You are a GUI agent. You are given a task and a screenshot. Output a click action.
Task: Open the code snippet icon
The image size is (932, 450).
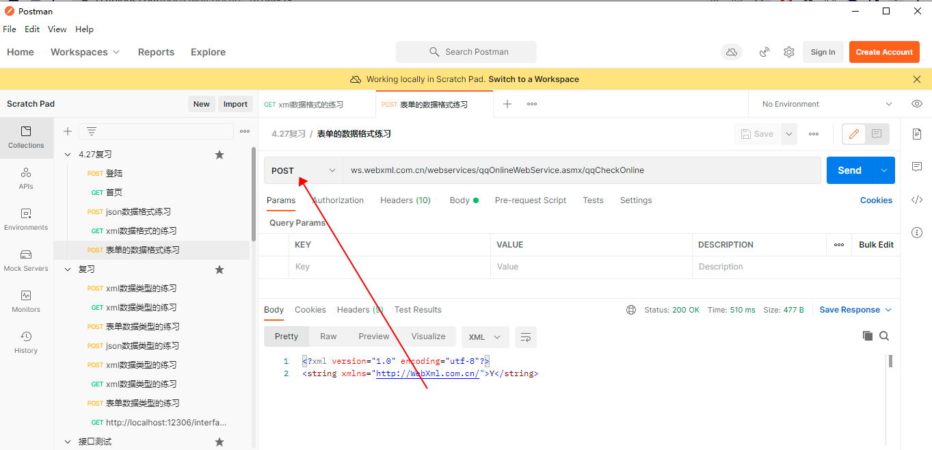(x=917, y=200)
